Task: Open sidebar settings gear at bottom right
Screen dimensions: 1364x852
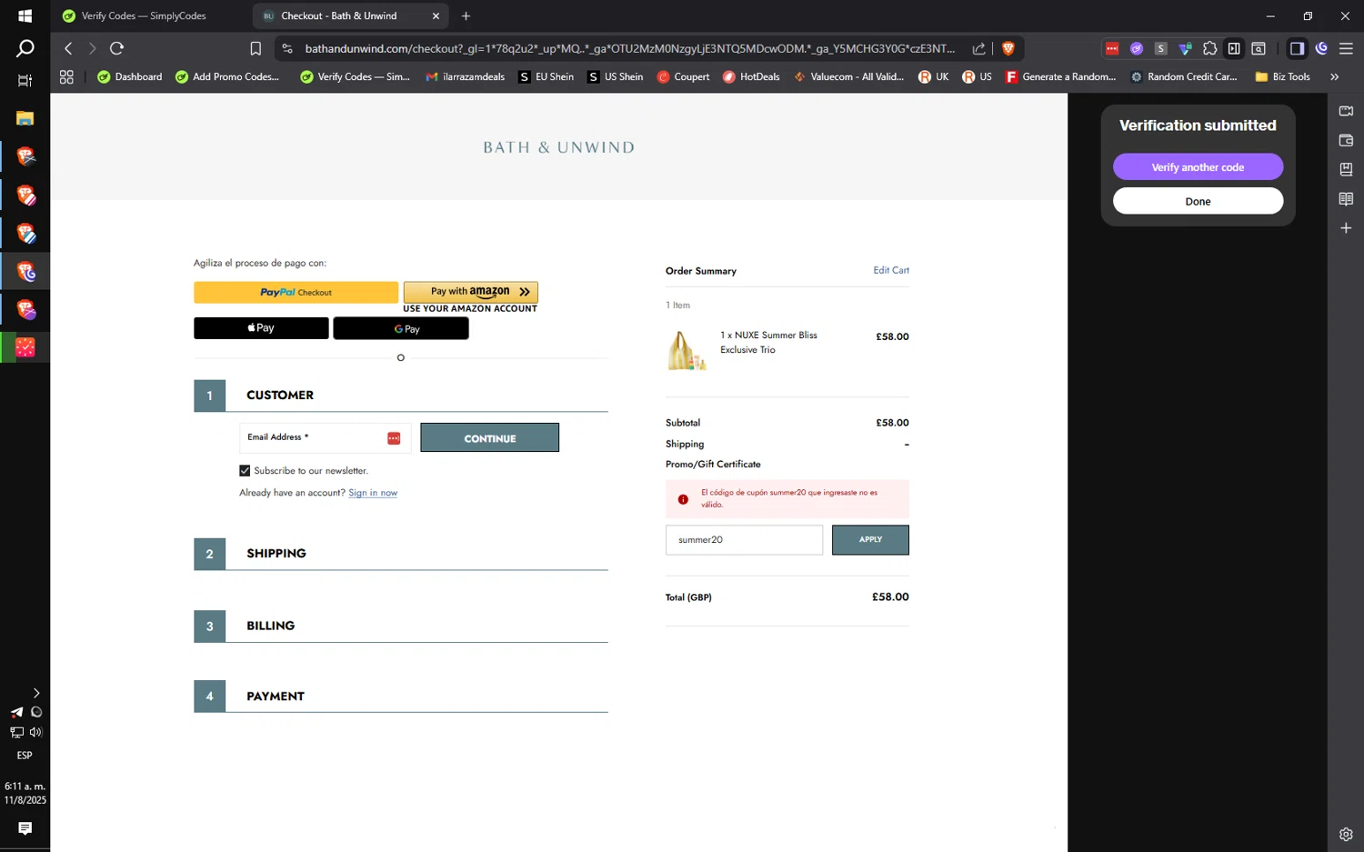Action: tap(1346, 834)
